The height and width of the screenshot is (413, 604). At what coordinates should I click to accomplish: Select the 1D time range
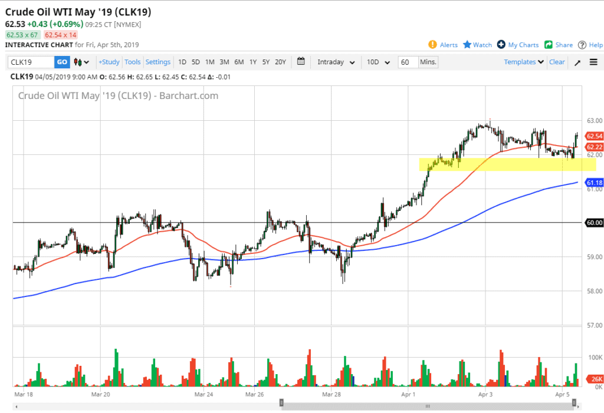[182, 62]
